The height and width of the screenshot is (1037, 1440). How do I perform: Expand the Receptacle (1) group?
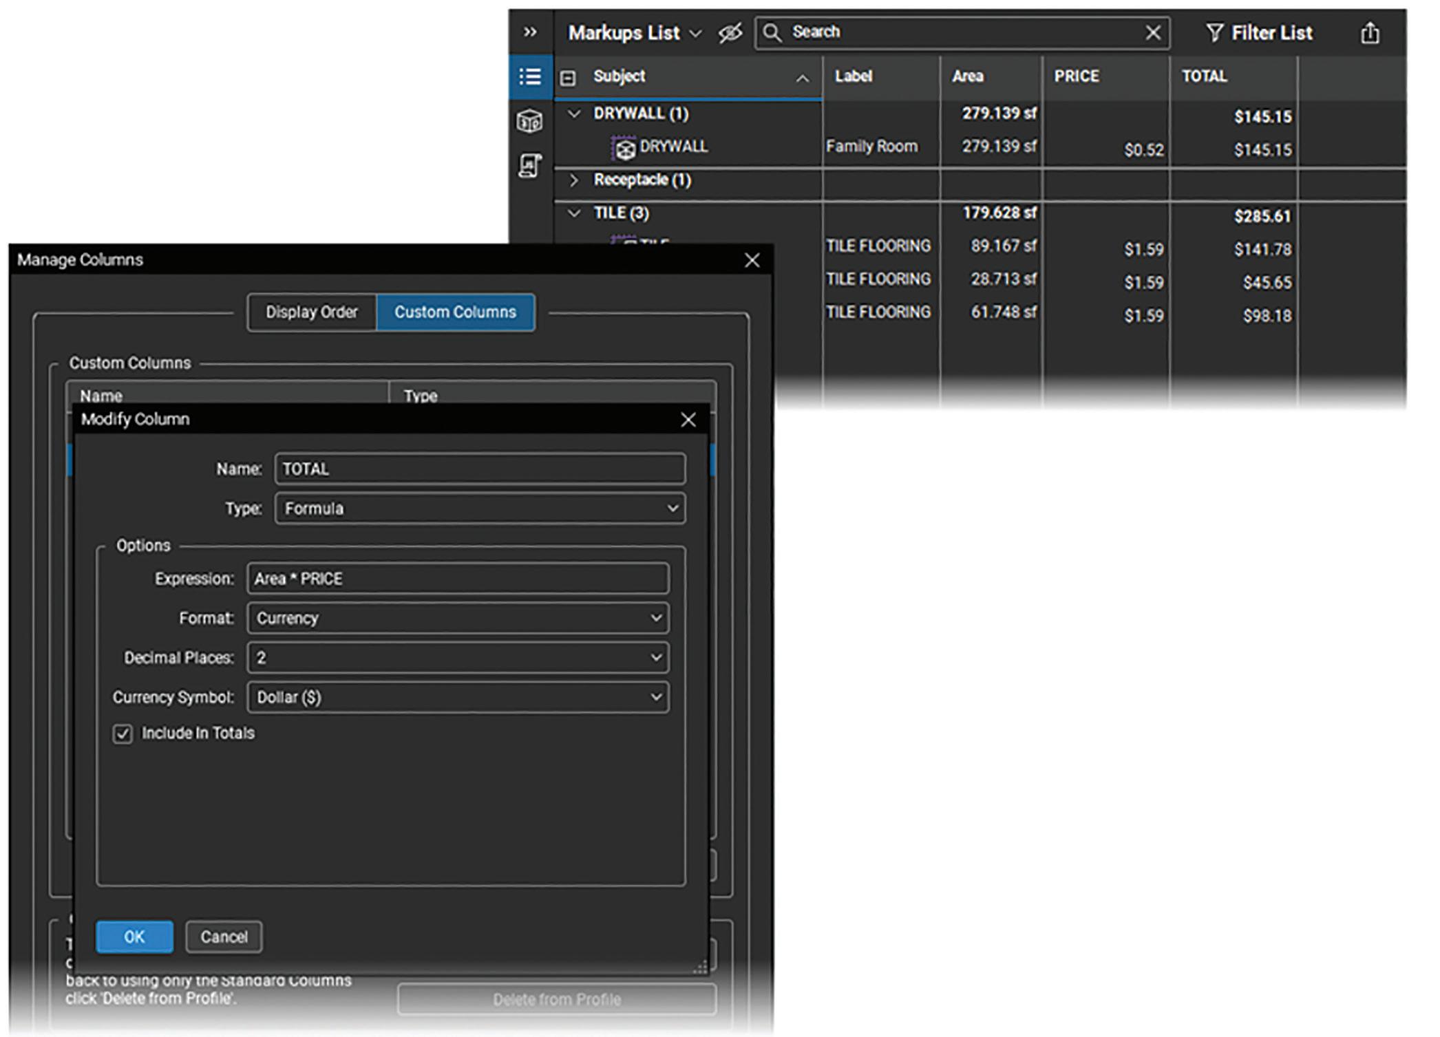coord(573,180)
